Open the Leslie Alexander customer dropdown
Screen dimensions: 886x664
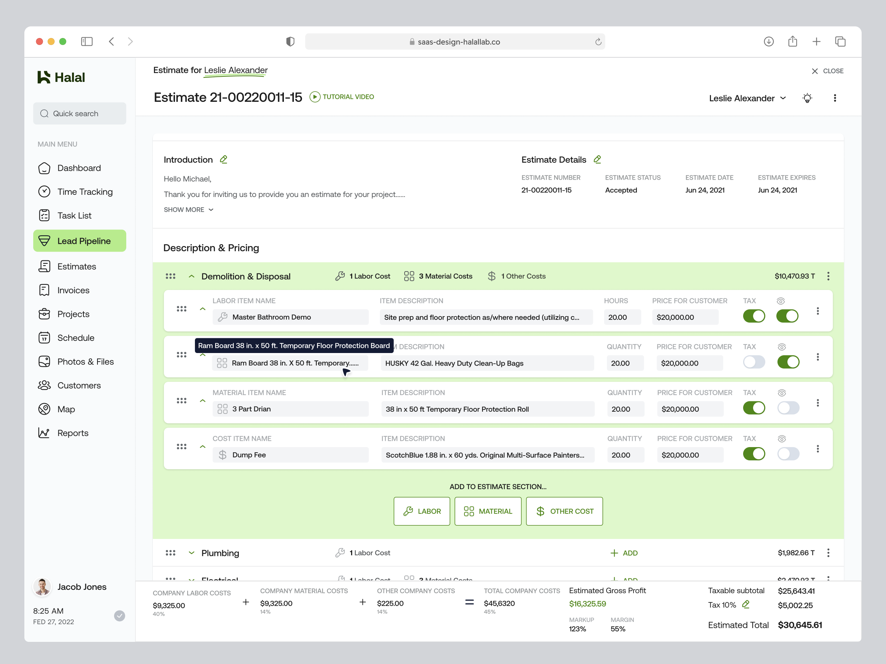pos(748,98)
